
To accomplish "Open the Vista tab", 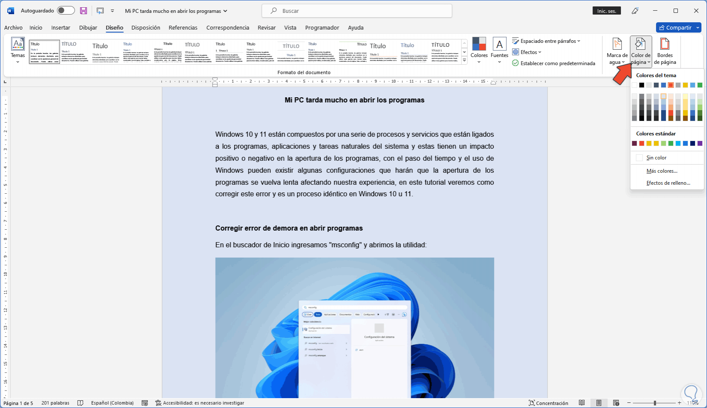I will 290,27.
